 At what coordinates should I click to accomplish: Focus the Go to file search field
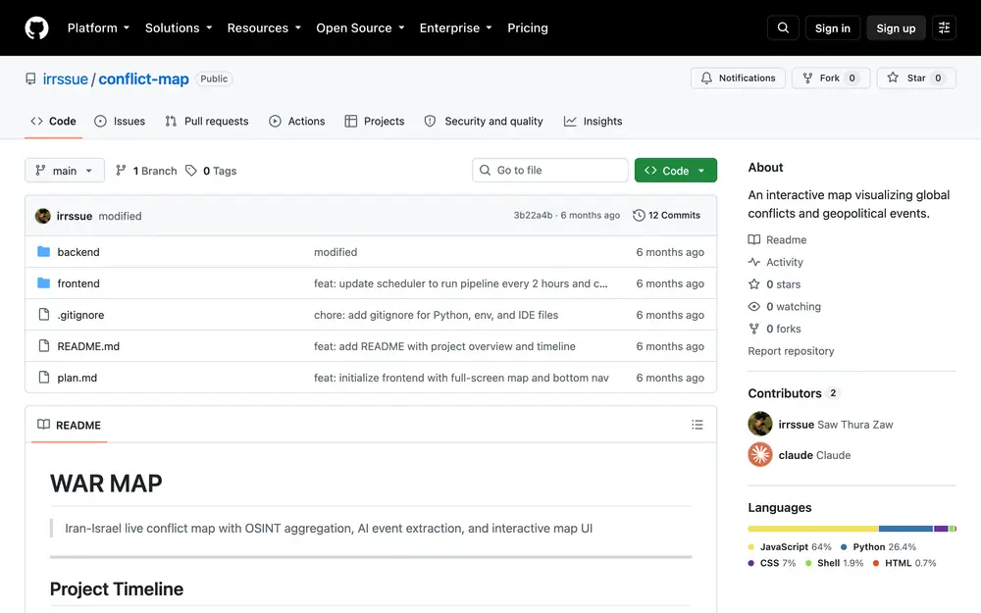(550, 170)
